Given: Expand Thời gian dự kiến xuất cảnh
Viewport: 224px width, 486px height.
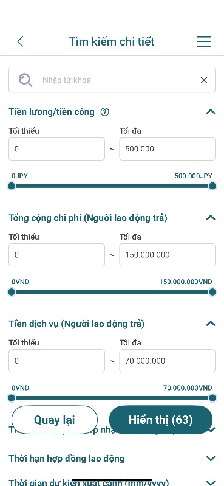Looking at the screenshot, I should (x=211, y=482).
